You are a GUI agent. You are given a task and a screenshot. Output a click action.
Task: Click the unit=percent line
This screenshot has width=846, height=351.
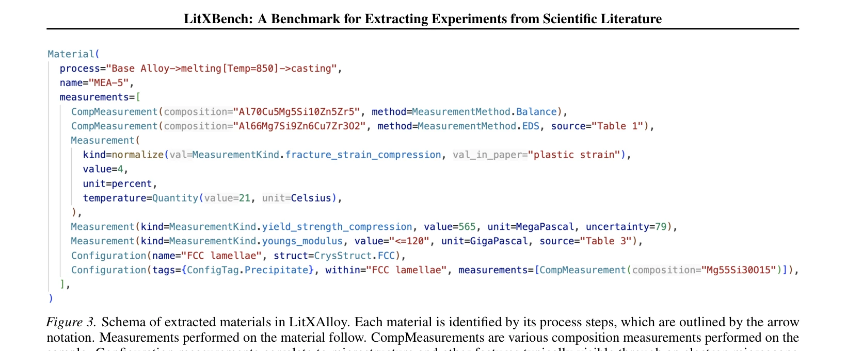tap(120, 184)
